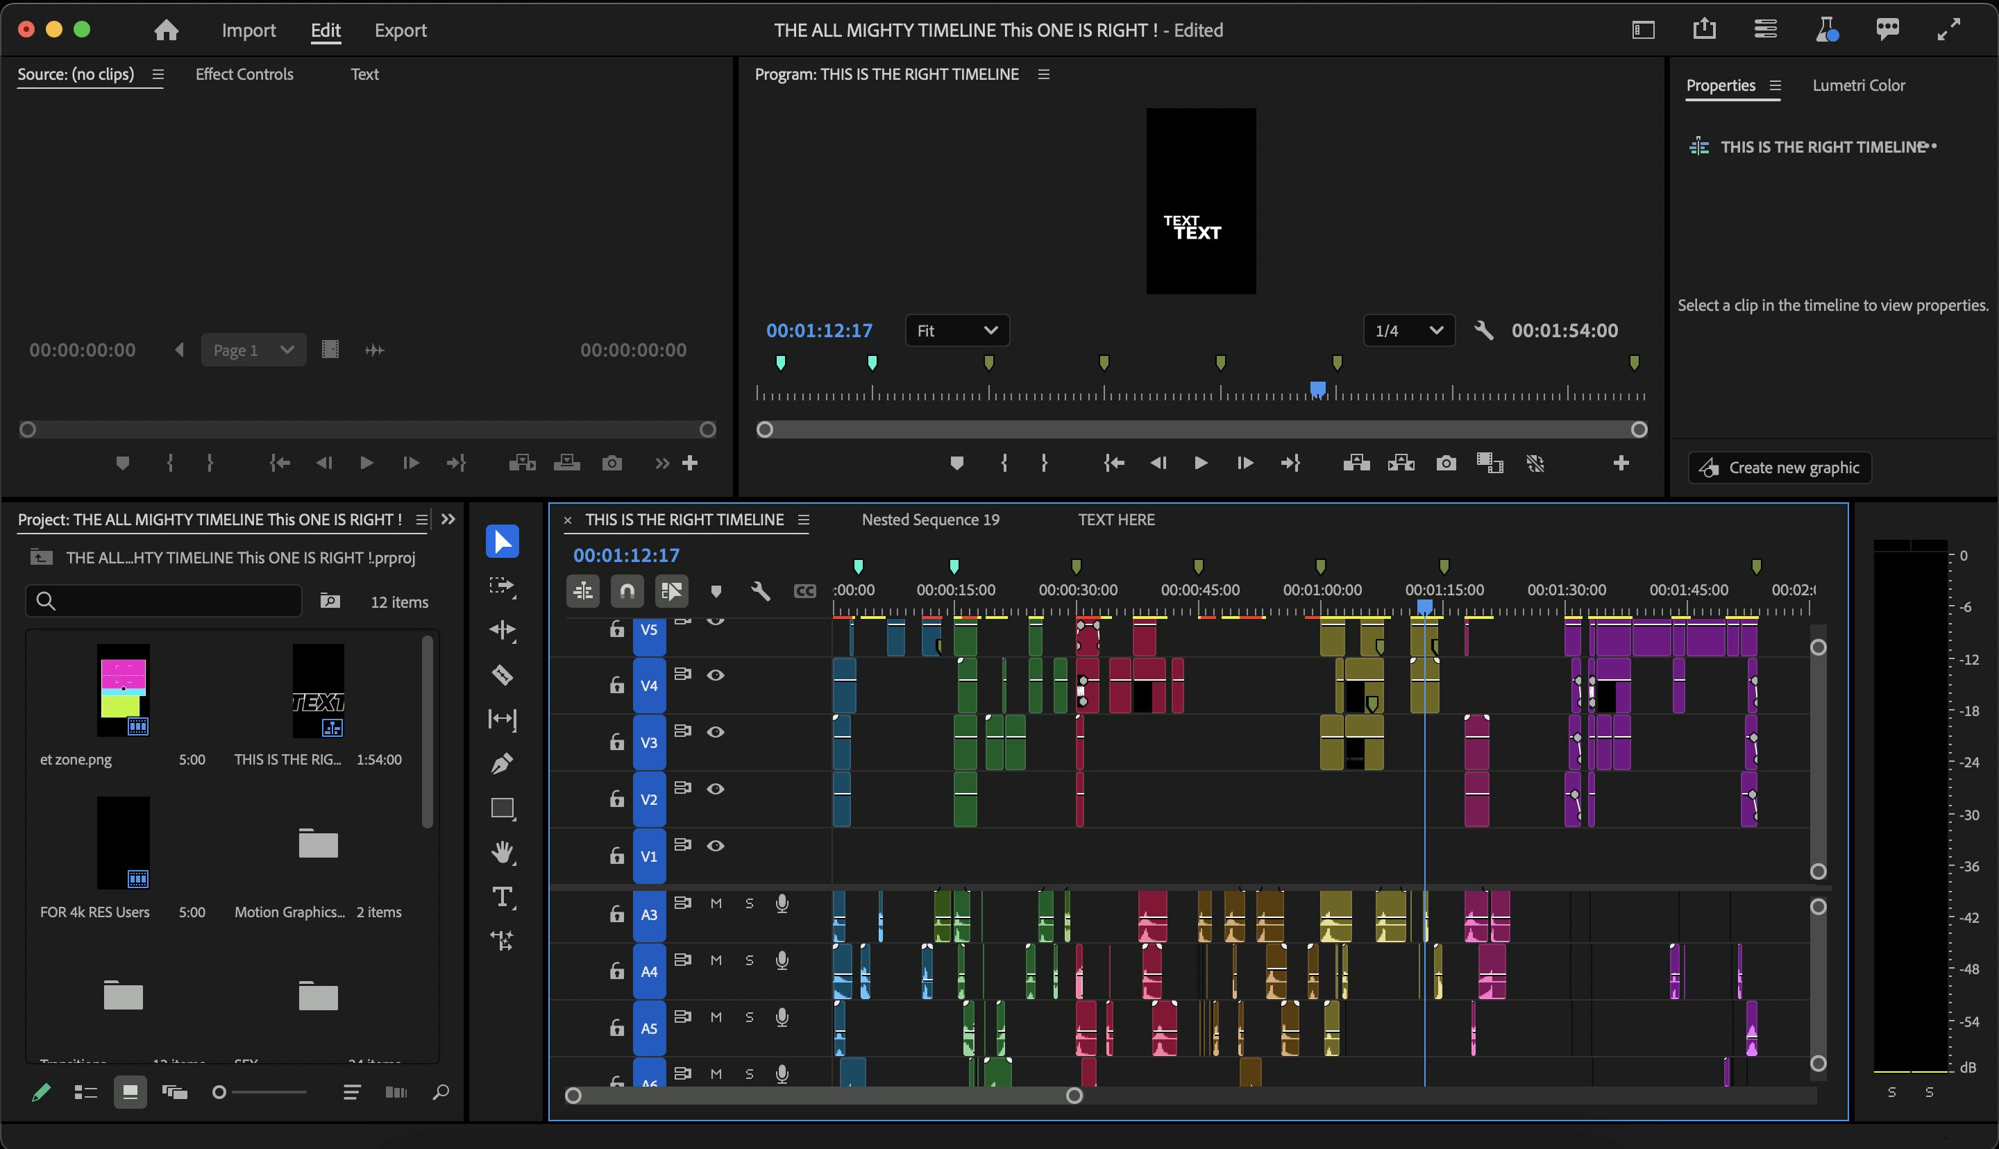Viewport: 1999px width, 1149px height.
Task: Select the Pen tool
Action: (502, 763)
